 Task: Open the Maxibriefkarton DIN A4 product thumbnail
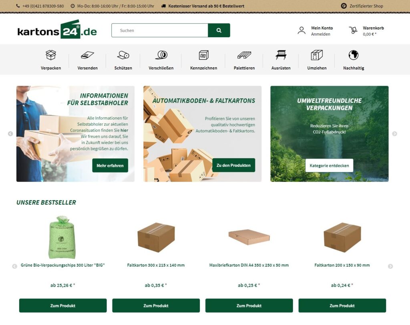tap(249, 237)
